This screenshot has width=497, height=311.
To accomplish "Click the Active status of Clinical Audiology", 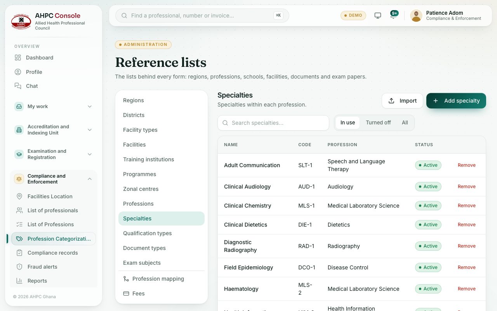I will (x=428, y=187).
